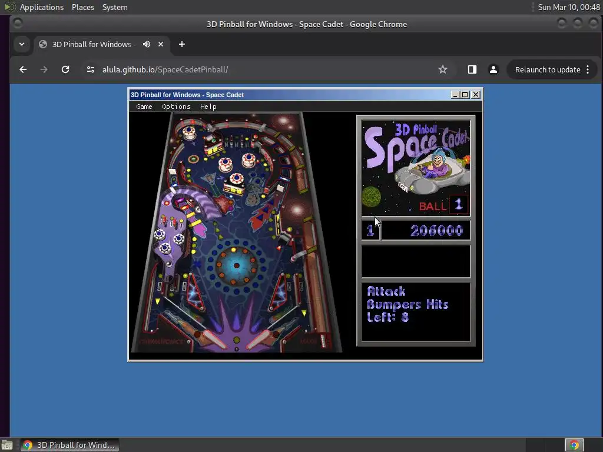Close the 3D Pinball browser tab

pos(161,44)
